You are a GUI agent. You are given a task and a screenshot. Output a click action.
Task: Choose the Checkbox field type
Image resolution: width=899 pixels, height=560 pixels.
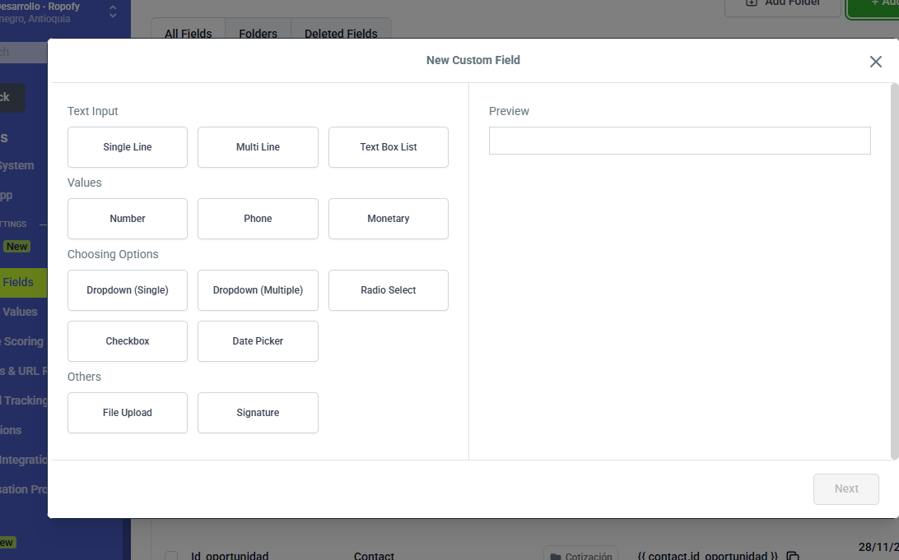[x=128, y=341]
